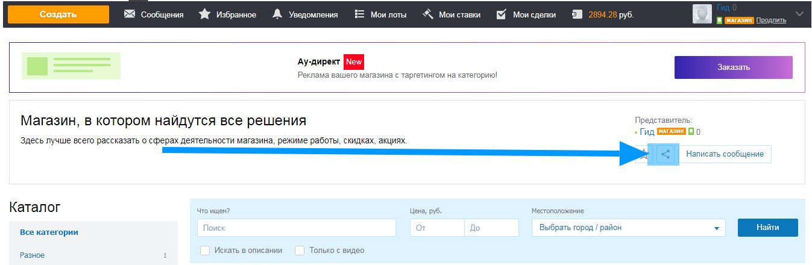Click the Реклама вашего магазина banner subtitle
Screen dimensions: 812x265
tap(397, 75)
